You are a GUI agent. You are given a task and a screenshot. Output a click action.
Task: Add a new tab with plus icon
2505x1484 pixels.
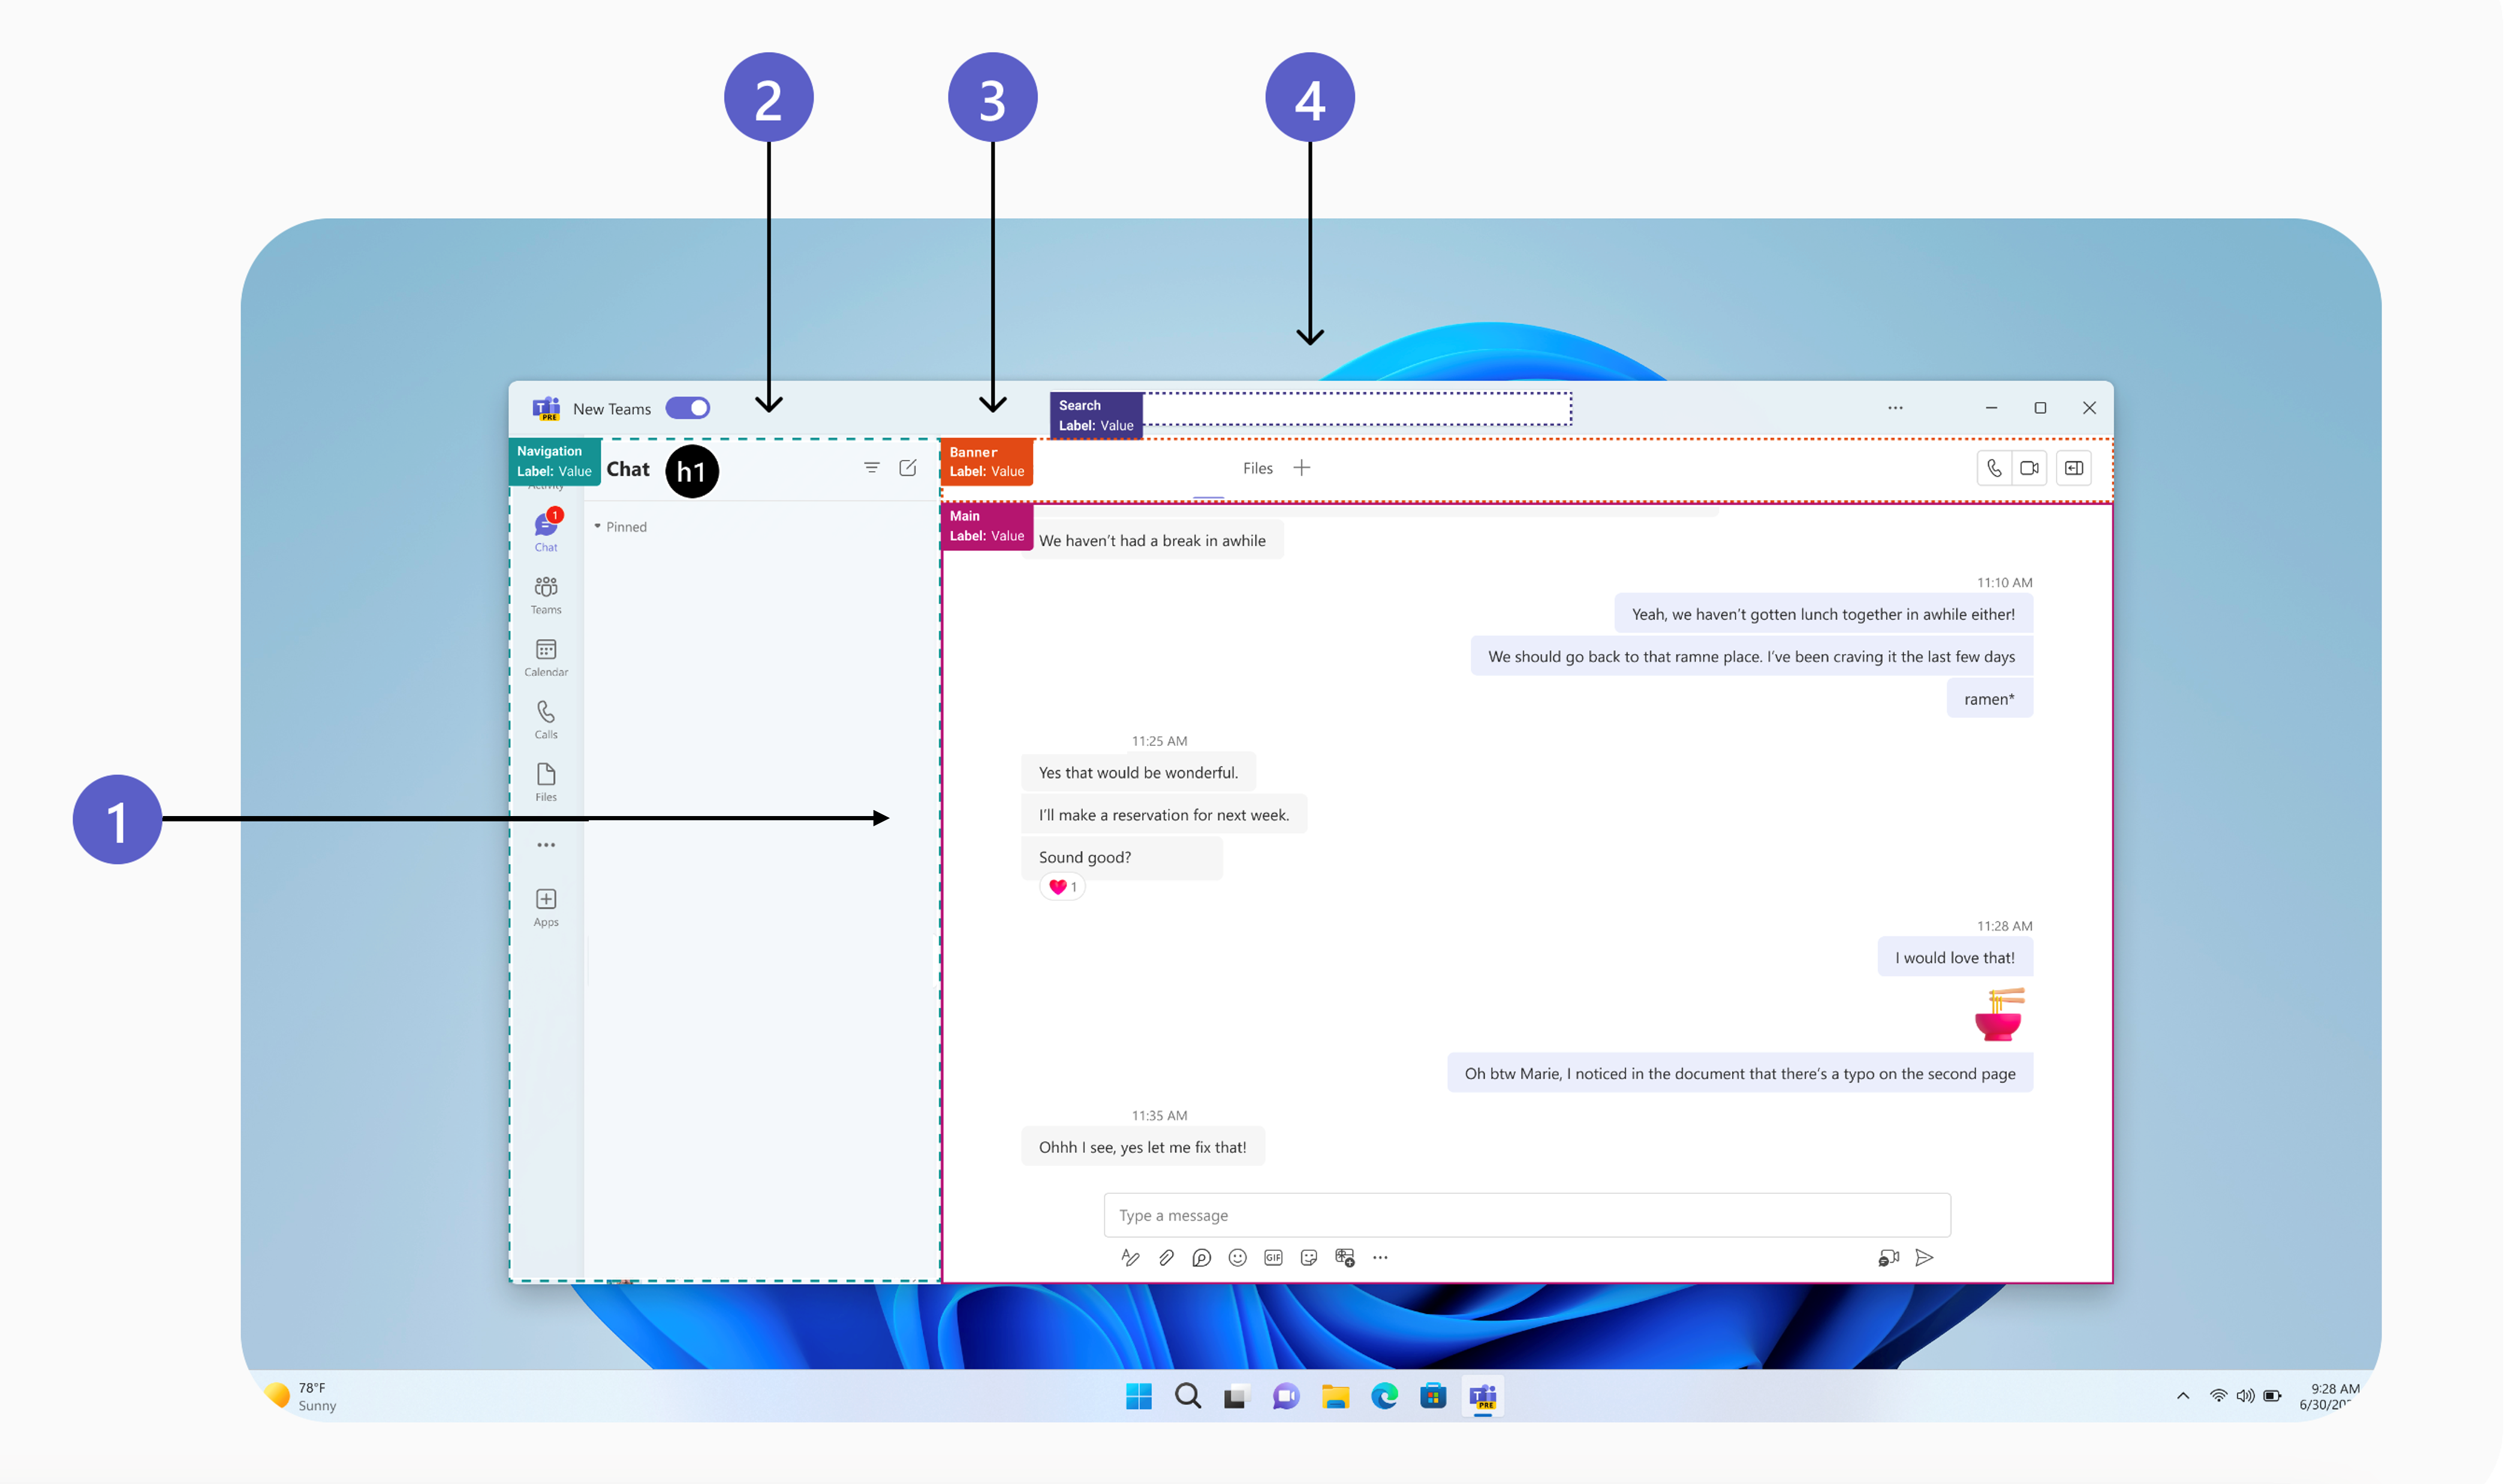[1302, 468]
